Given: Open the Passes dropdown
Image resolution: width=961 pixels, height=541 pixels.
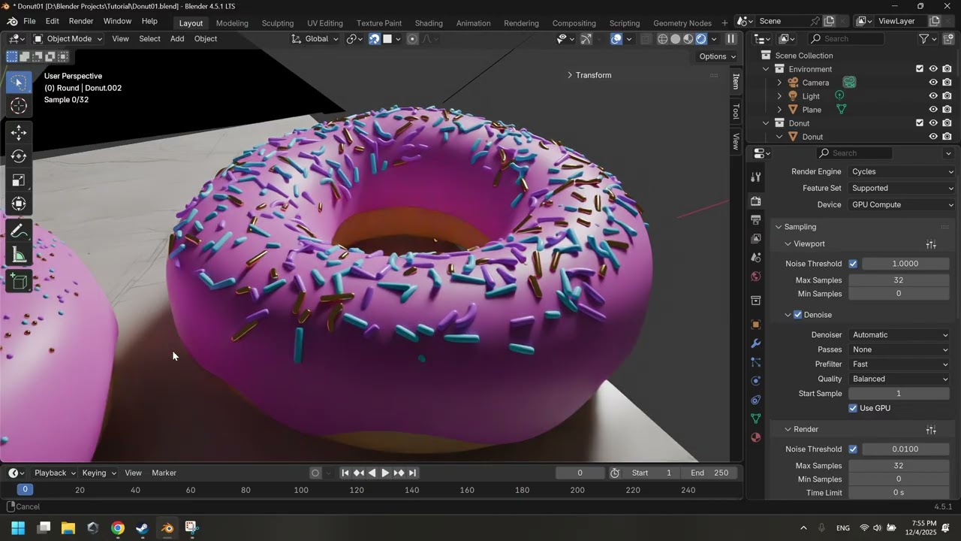Looking at the screenshot, I should click(x=899, y=349).
